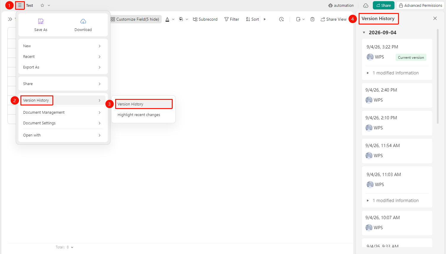The width and height of the screenshot is (446, 254).
Task: Open Document Management submenu
Action: (62, 113)
